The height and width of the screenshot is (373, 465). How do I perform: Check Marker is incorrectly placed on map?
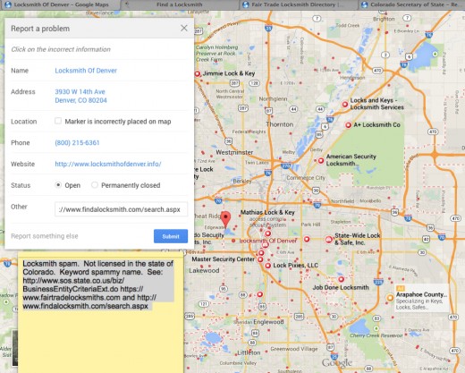[58, 121]
